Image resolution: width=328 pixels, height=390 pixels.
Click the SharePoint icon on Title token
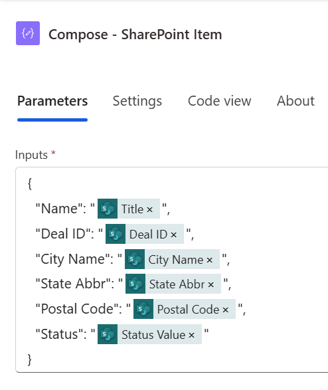(x=108, y=209)
